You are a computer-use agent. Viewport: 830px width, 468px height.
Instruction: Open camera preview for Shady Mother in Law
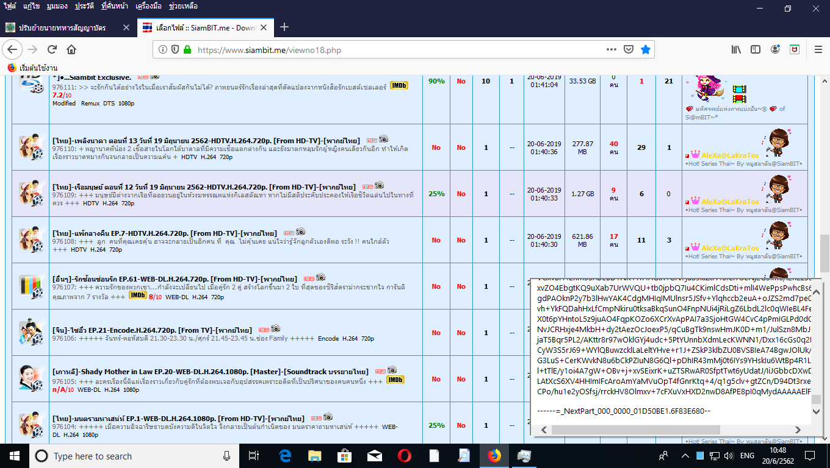(x=392, y=370)
